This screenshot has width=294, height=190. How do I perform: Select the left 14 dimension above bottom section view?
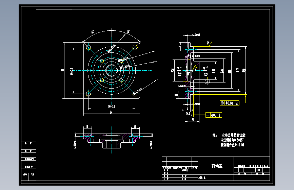tap(87, 127)
